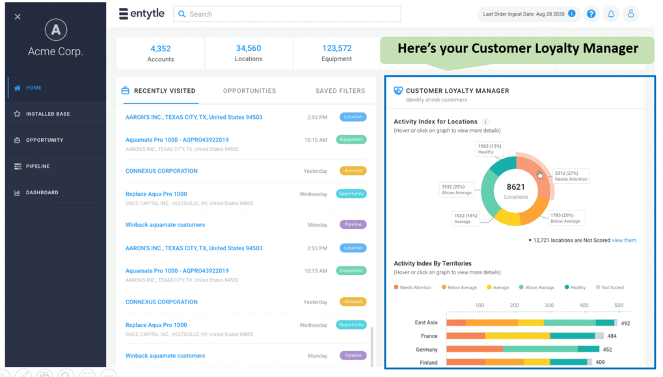This screenshot has width=663, height=377.
Task: Click the France stacked bar
Action: 525,336
